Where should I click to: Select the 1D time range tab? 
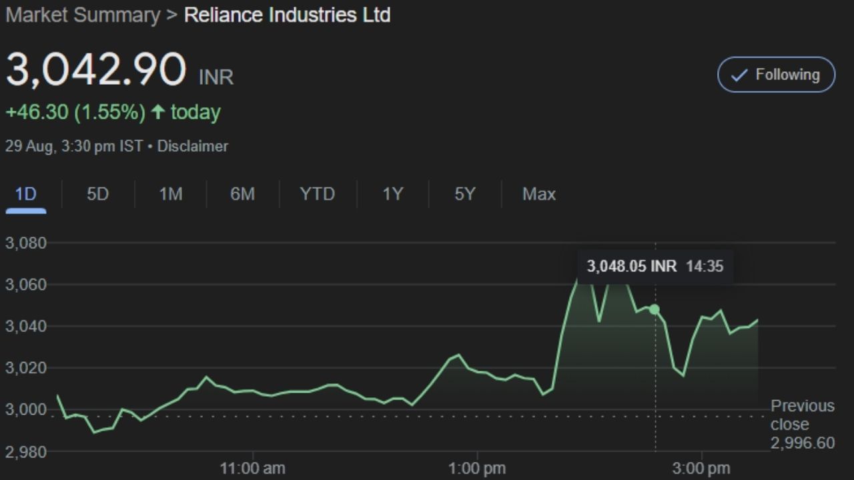25,194
